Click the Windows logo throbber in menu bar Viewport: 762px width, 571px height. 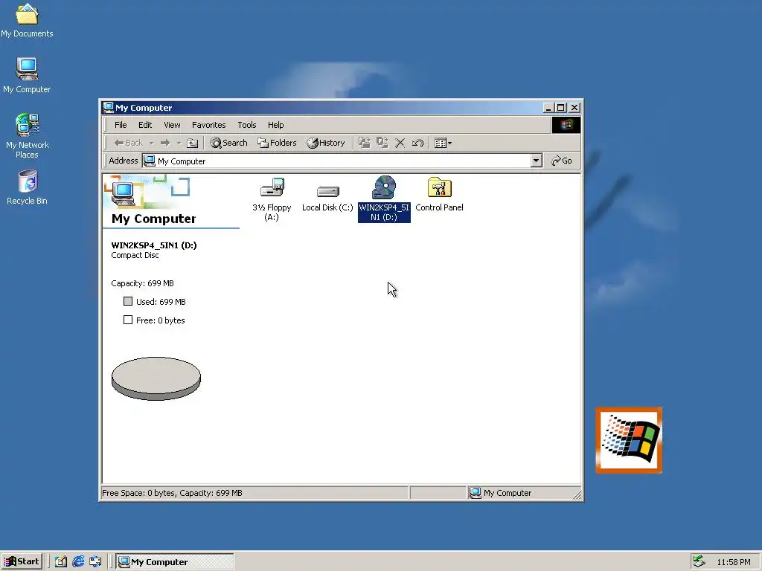(566, 125)
